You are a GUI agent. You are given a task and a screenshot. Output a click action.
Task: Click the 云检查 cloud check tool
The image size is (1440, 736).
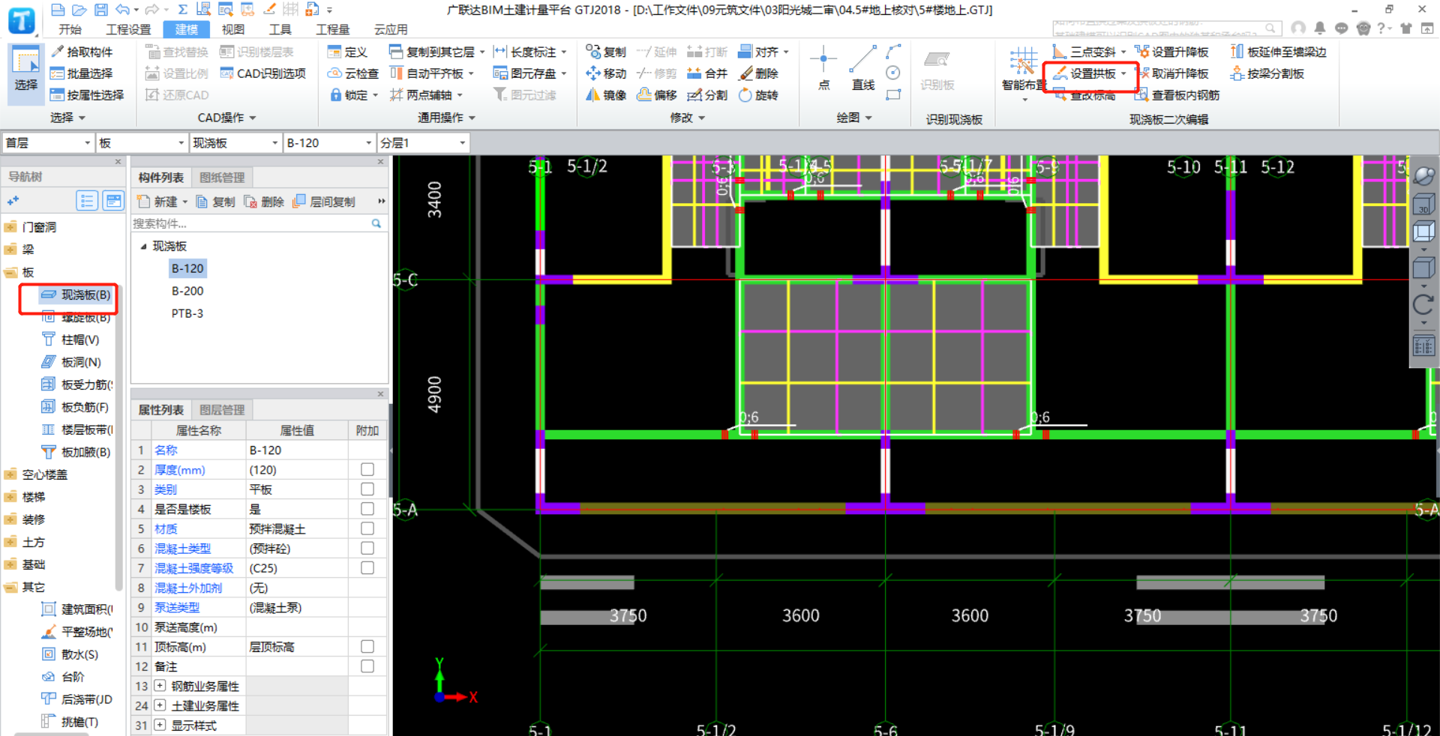pos(353,73)
